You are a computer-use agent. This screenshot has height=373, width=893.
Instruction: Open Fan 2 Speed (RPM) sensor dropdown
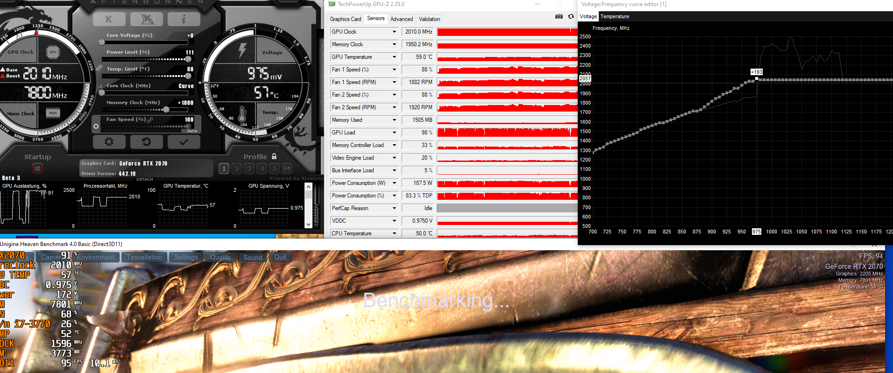tap(394, 107)
